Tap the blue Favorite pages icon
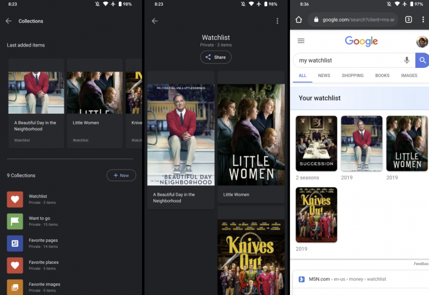Image resolution: width=429 pixels, height=295 pixels. pyautogui.click(x=15, y=244)
